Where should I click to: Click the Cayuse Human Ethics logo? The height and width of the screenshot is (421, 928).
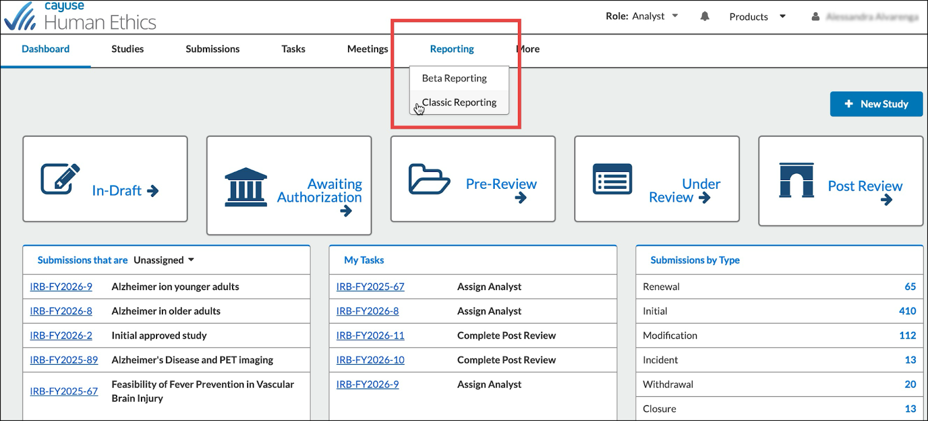click(80, 16)
